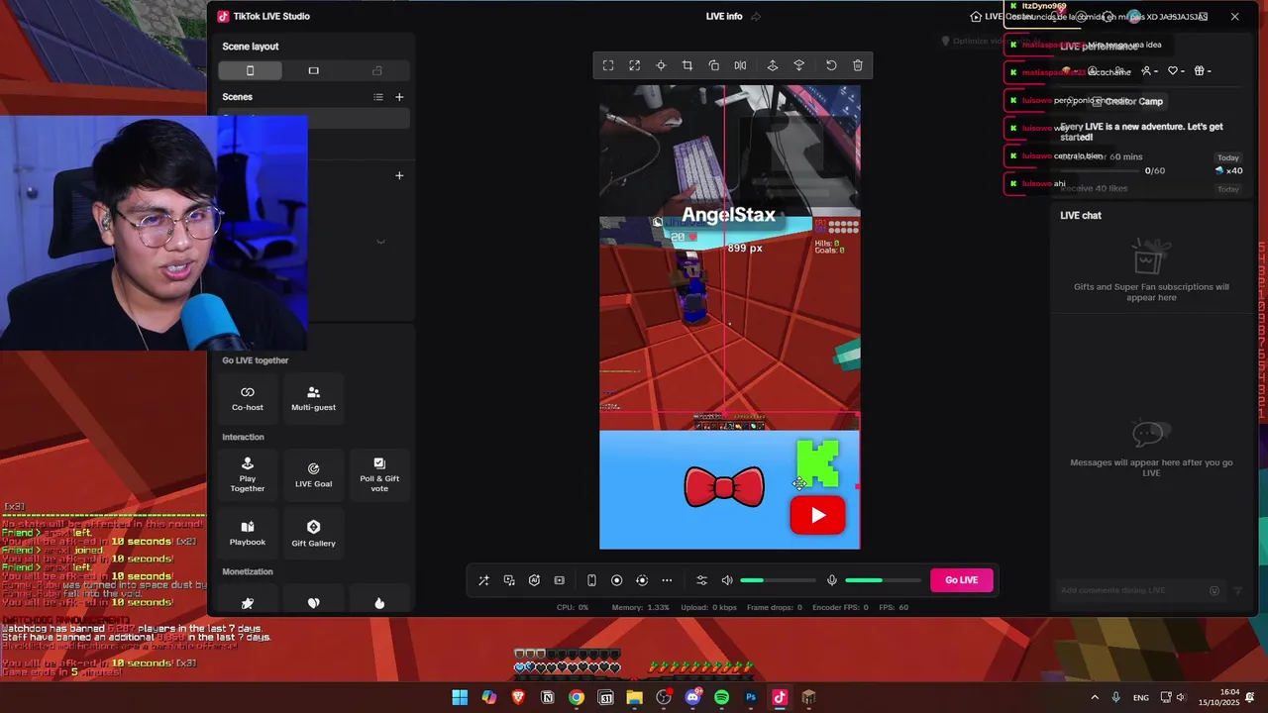Open LIVE Goal interaction
Screen dimensions: 1268x713
pos(313,475)
